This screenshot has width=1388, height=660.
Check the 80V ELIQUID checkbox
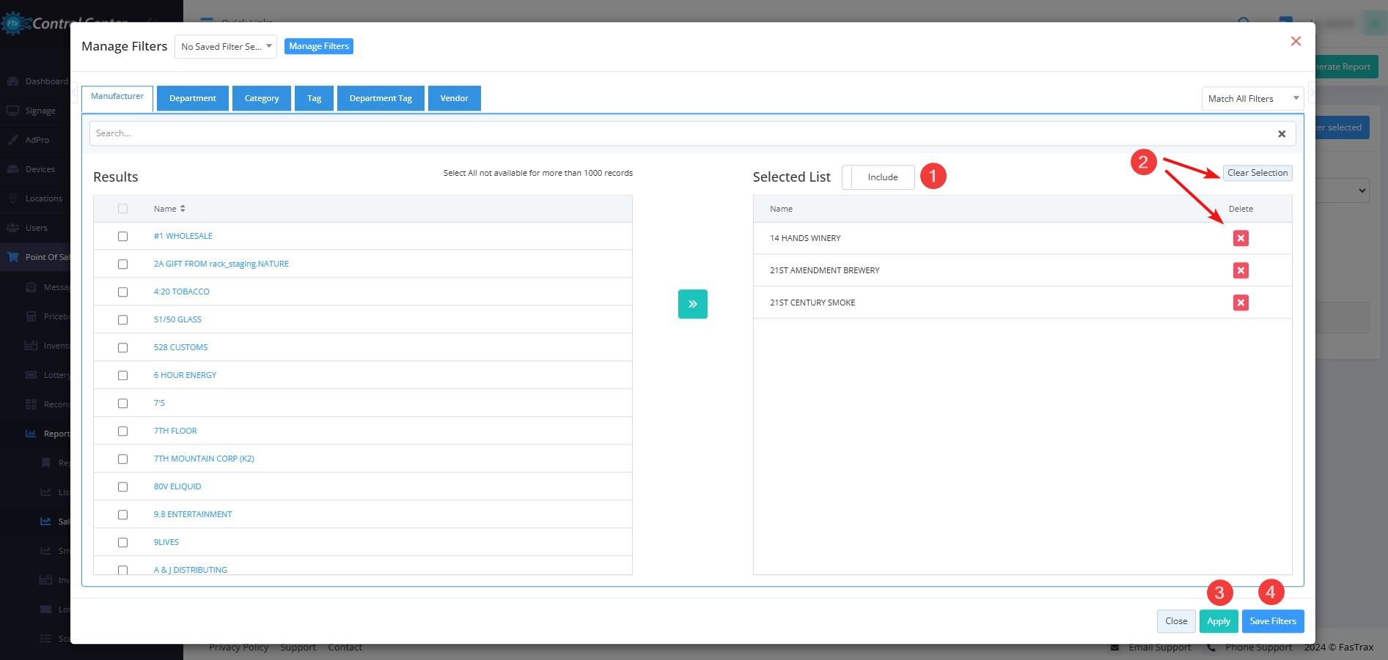click(x=122, y=487)
